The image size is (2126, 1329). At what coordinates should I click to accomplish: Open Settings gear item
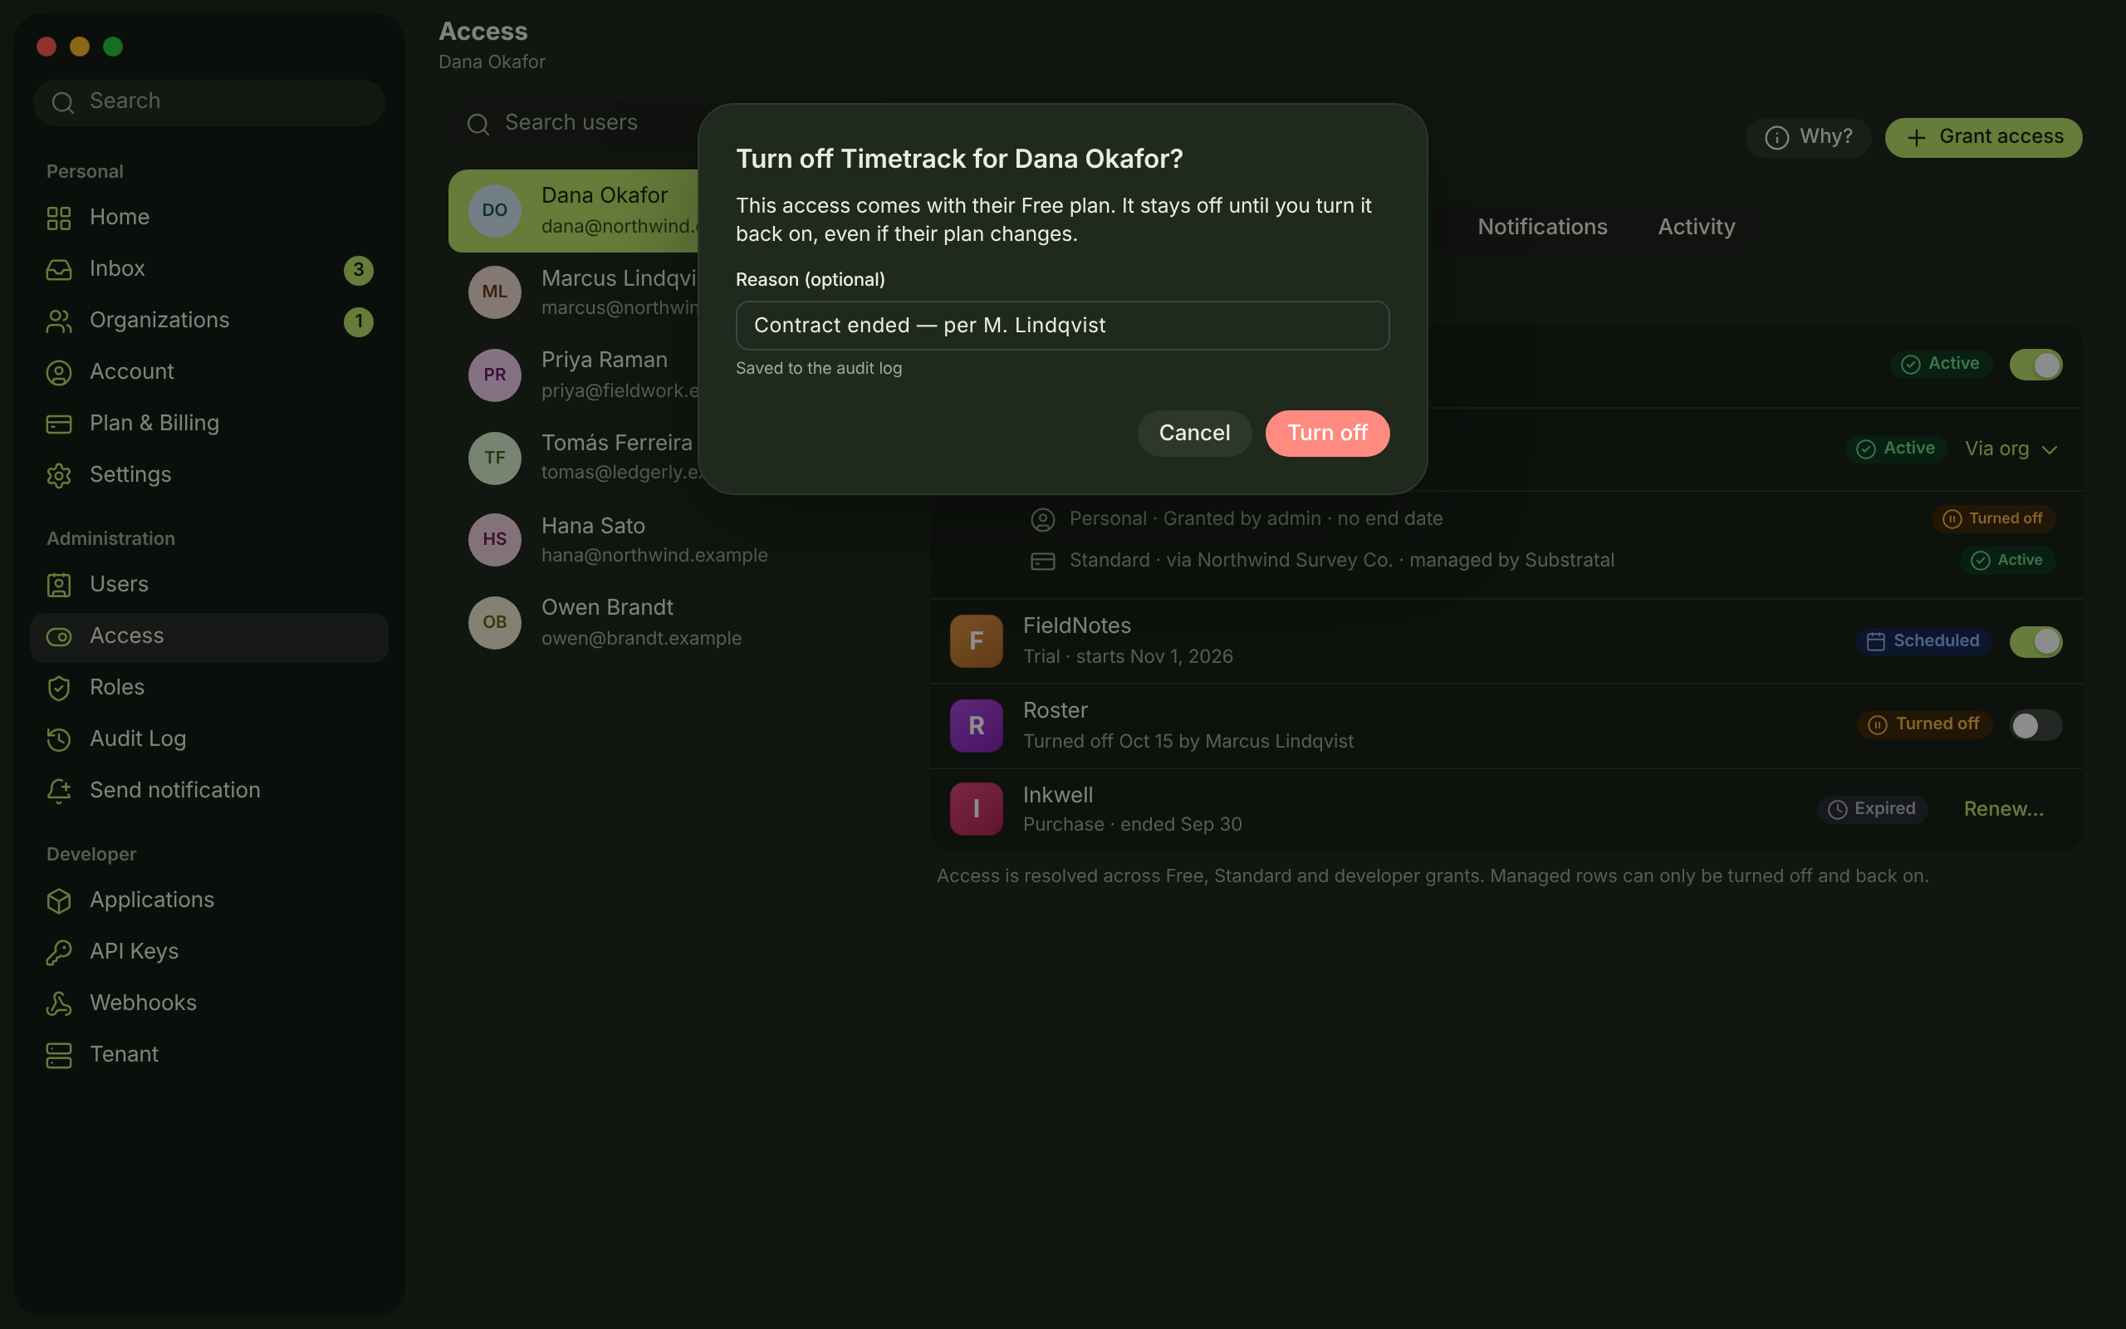pos(209,474)
